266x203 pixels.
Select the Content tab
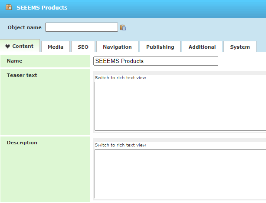click(20, 46)
